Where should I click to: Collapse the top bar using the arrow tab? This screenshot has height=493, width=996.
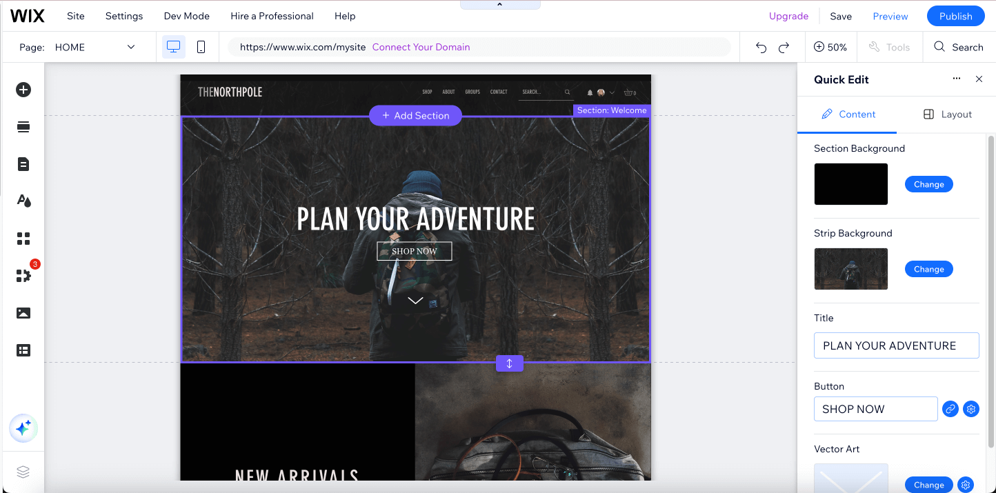[500, 5]
